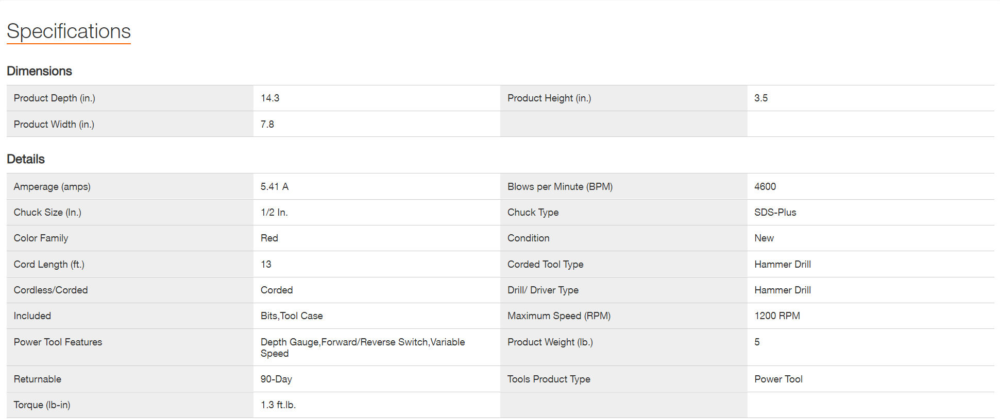
Task: Click the Product Height value 3.5
Action: (760, 98)
